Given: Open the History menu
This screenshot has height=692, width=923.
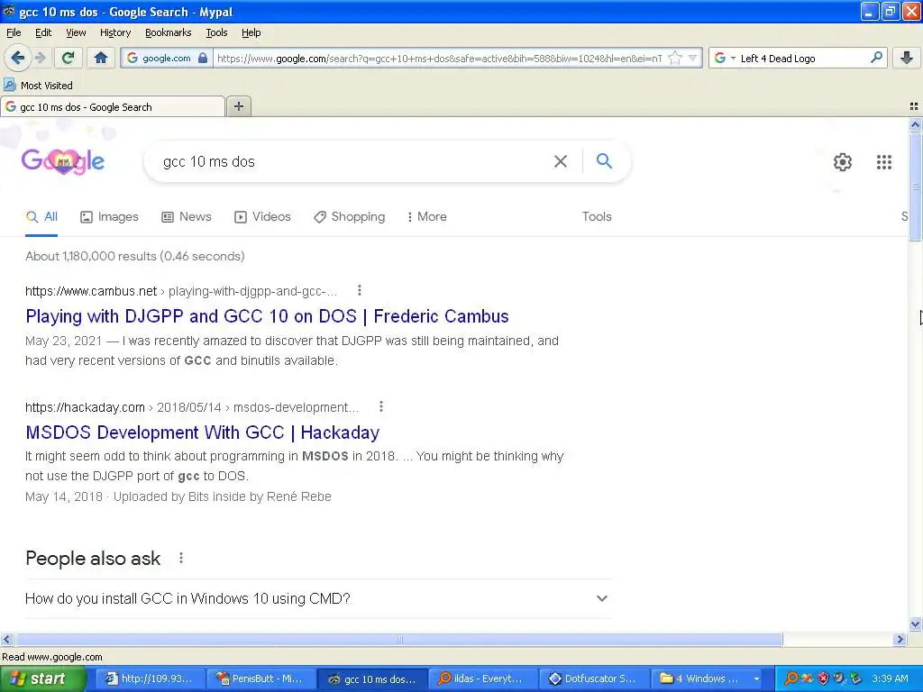Looking at the screenshot, I should click(114, 32).
